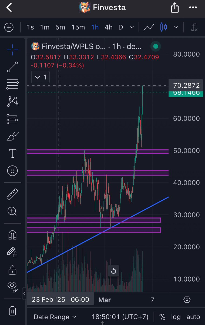Viewport: 205px width, 325px height.
Task: Switch to the line chart type icon
Action: [149, 27]
